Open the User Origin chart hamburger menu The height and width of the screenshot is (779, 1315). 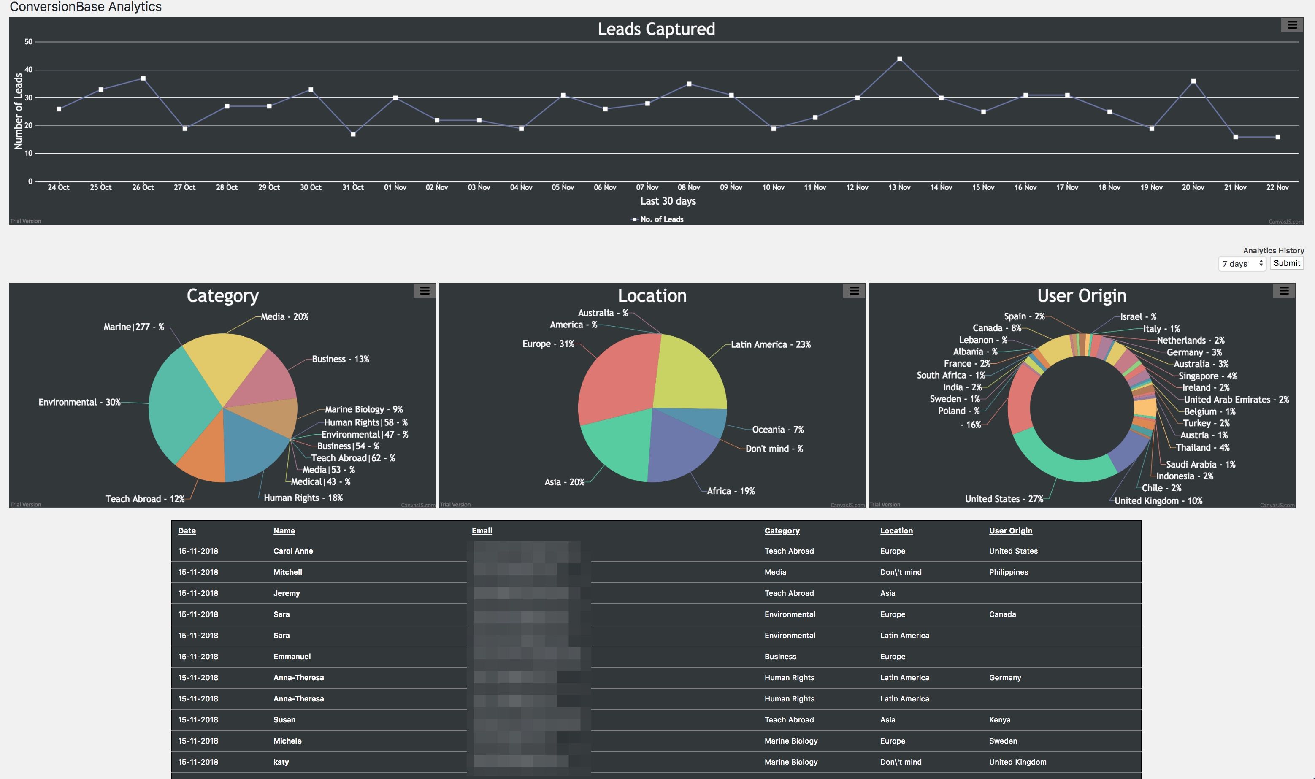[1283, 290]
